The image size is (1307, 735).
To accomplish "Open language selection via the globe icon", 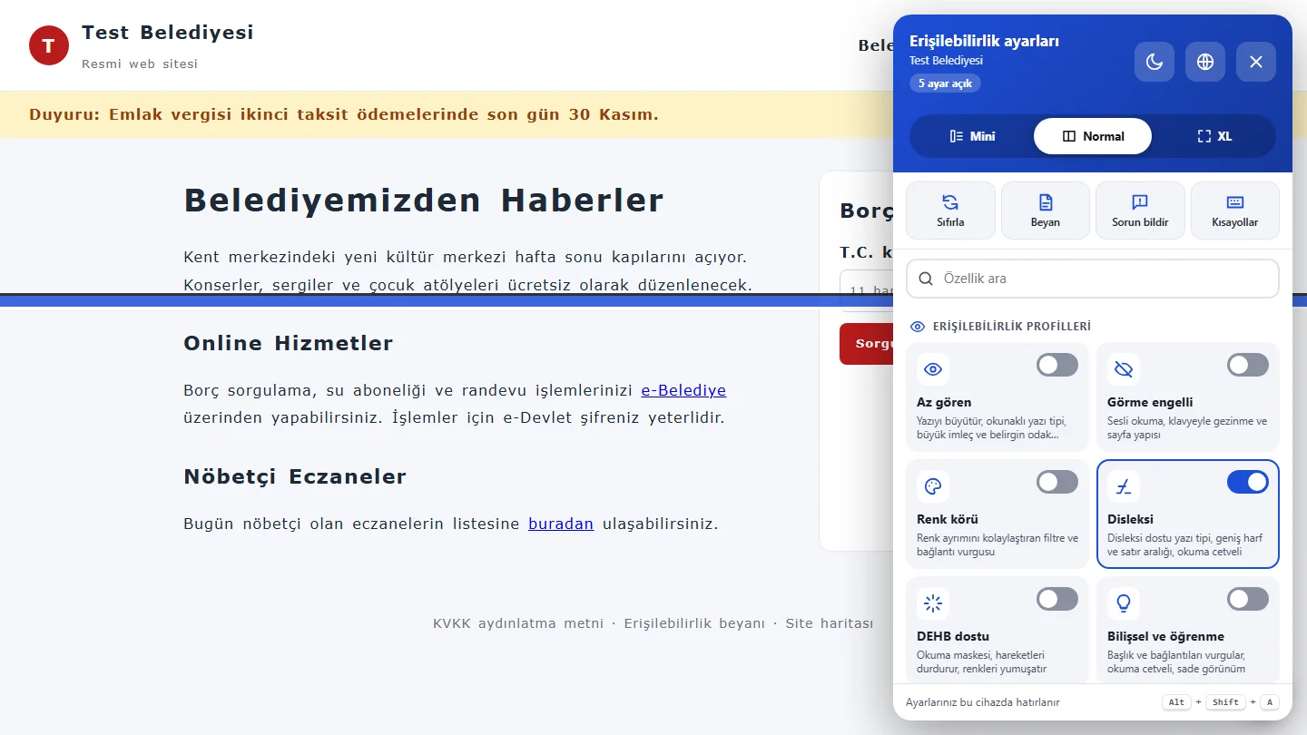I will (1205, 62).
